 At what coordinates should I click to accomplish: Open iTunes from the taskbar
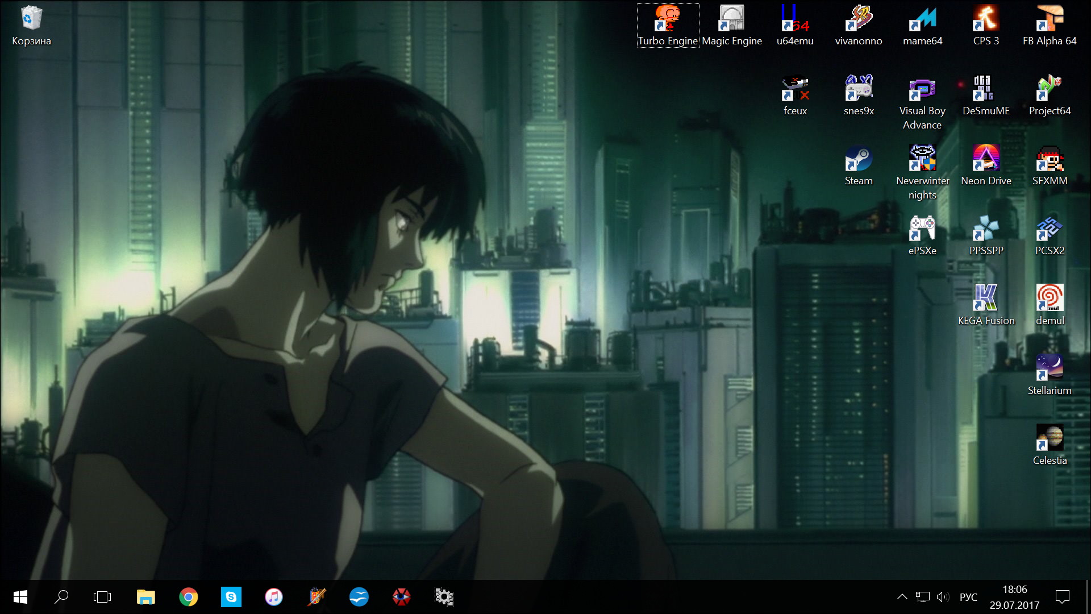tap(274, 597)
